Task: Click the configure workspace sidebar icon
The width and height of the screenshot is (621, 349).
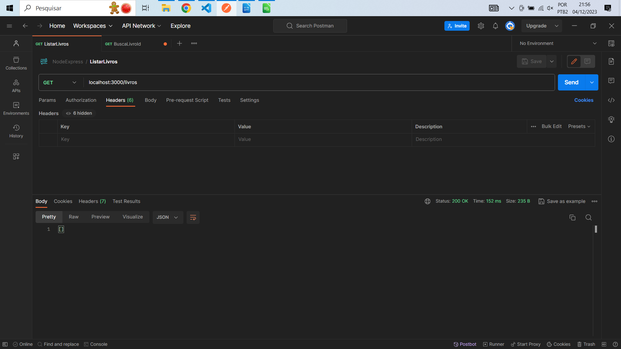Action: tap(16, 156)
